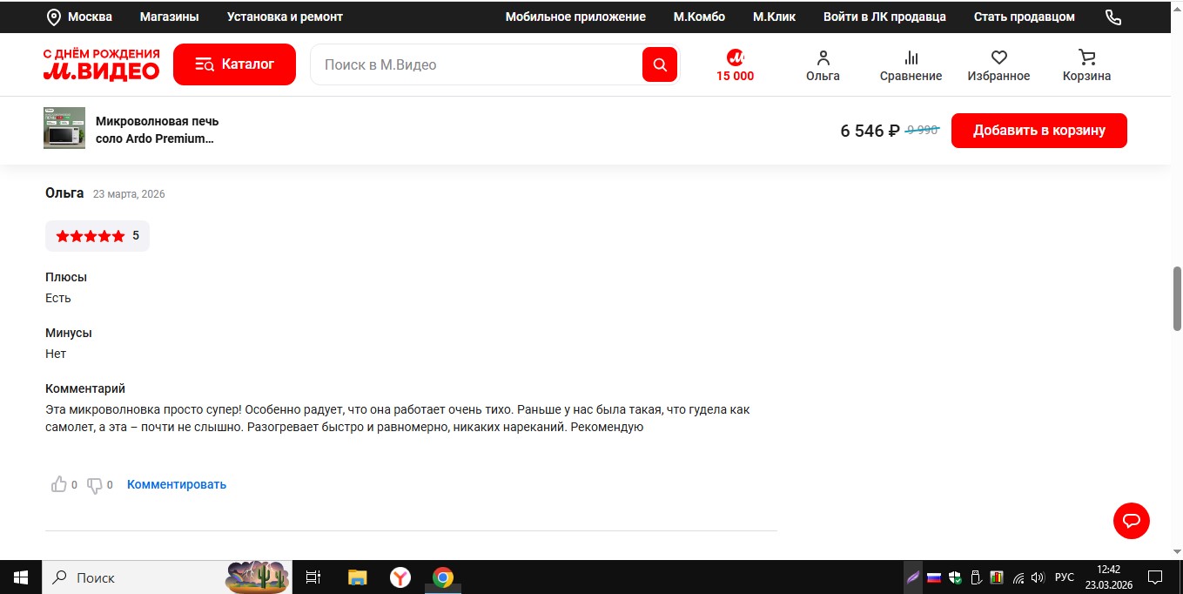Open the Корзина cart icon
Screen dimensions: 1183x594
[1087, 57]
